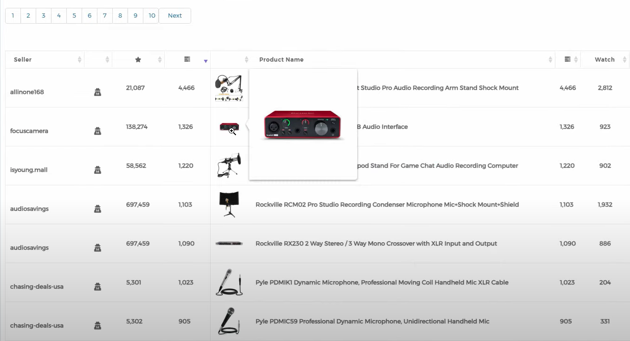The height and width of the screenshot is (341, 630).
Task: Click the Watch column header label
Action: (x=604, y=59)
